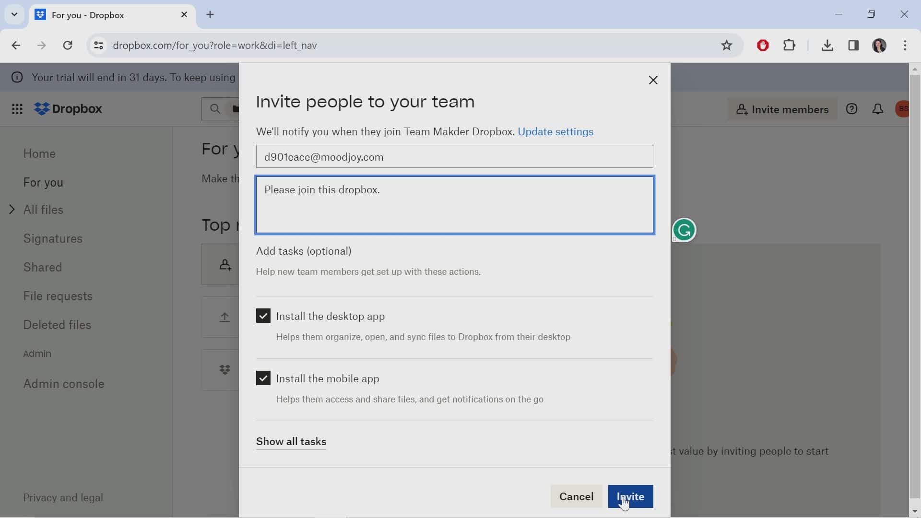Click the help question mark icon
Screen dimensions: 921x518
tap(852, 109)
